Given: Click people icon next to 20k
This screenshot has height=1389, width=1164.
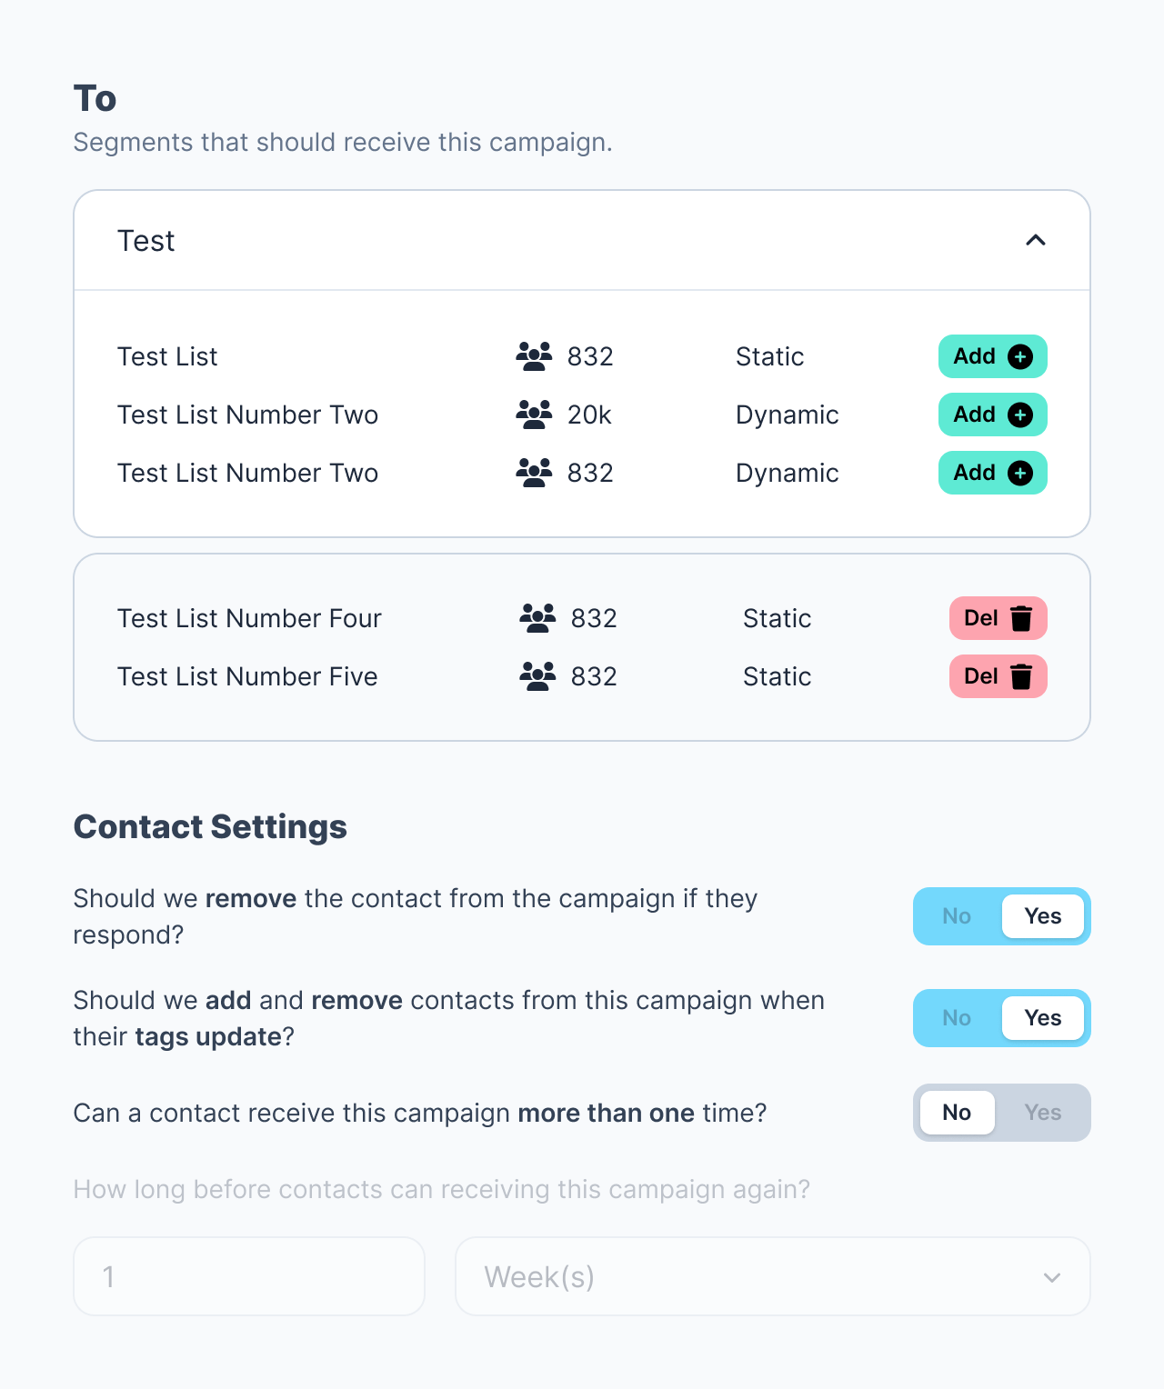Looking at the screenshot, I should [534, 415].
